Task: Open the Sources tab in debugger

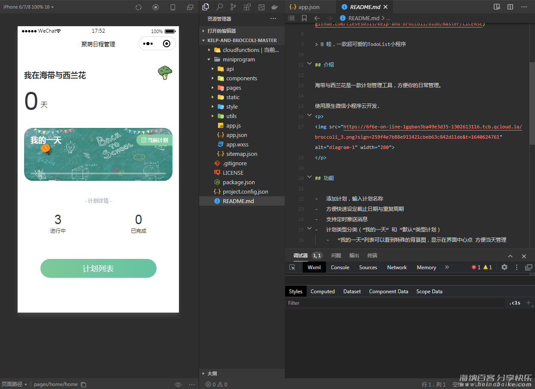Action: [x=368, y=267]
